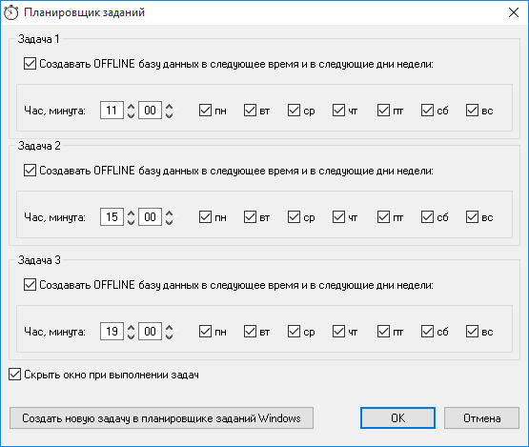
Task: Decrease the minute value for Задача 2
Action: (x=170, y=221)
